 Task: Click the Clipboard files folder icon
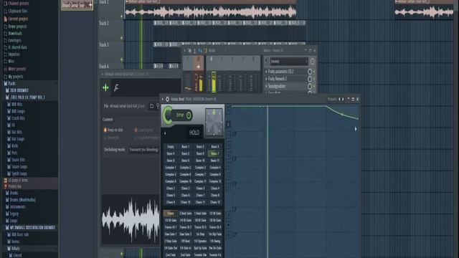pos(5,11)
